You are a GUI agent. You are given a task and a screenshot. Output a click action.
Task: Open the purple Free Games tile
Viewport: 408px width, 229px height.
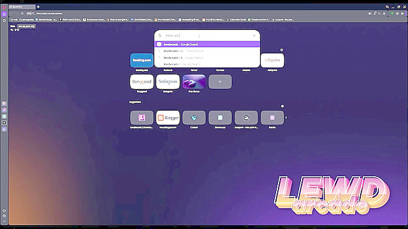point(194,82)
